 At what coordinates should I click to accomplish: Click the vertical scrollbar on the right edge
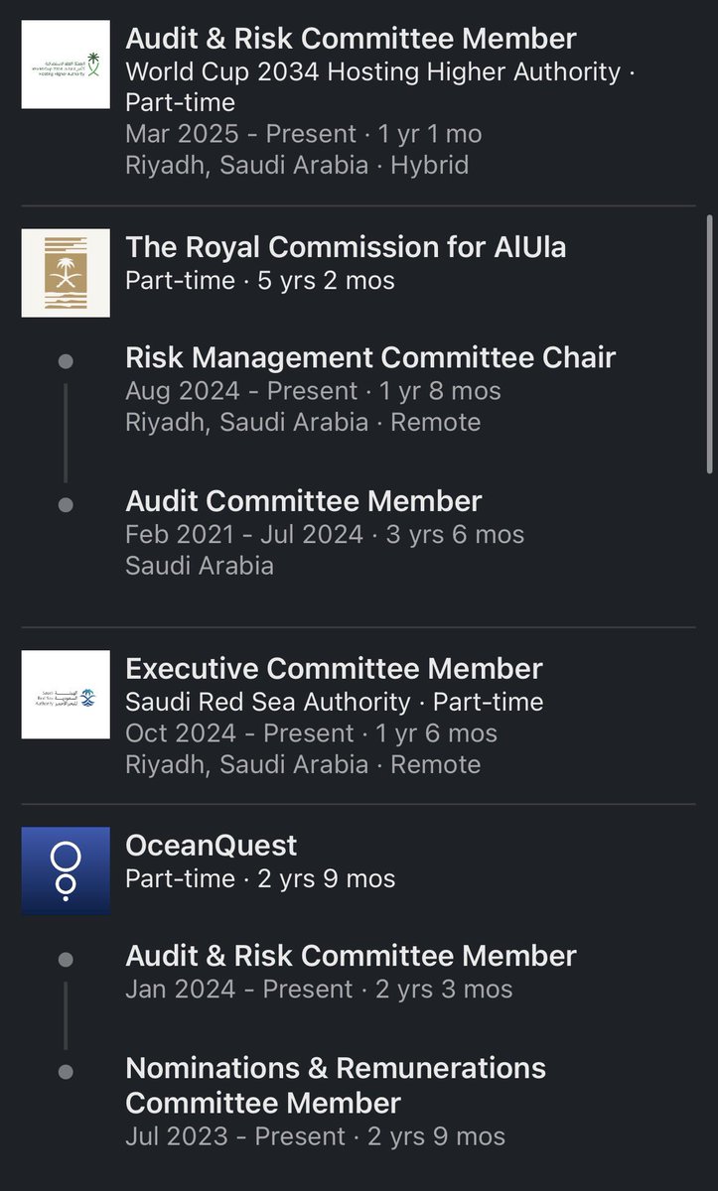tap(708, 376)
